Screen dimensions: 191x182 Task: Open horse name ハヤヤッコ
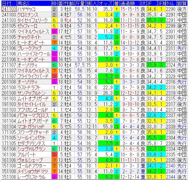click(26, 9)
